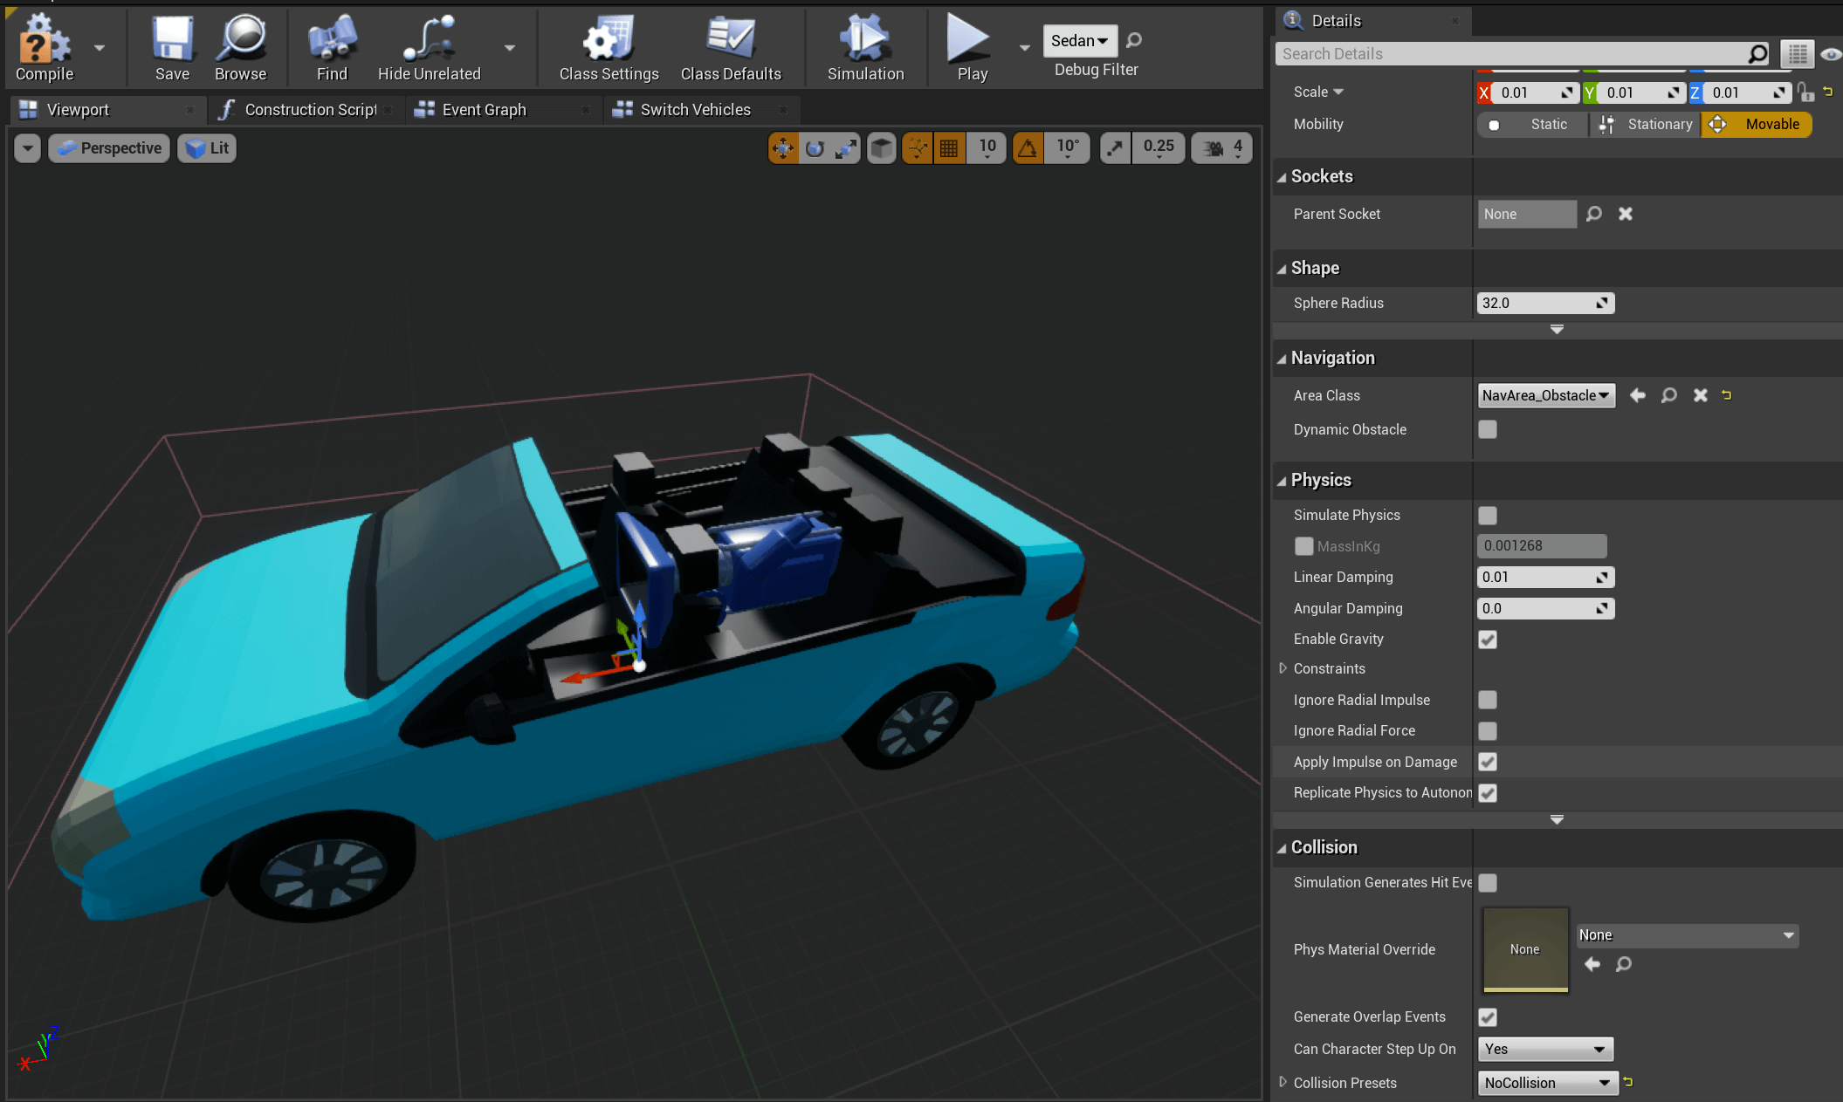
Task: Enable Simulate Physics checkbox
Action: pos(1488,516)
